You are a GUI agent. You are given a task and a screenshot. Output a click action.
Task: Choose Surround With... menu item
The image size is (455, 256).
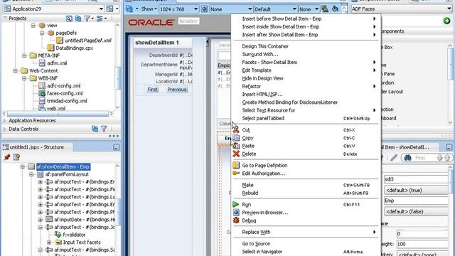point(306,54)
